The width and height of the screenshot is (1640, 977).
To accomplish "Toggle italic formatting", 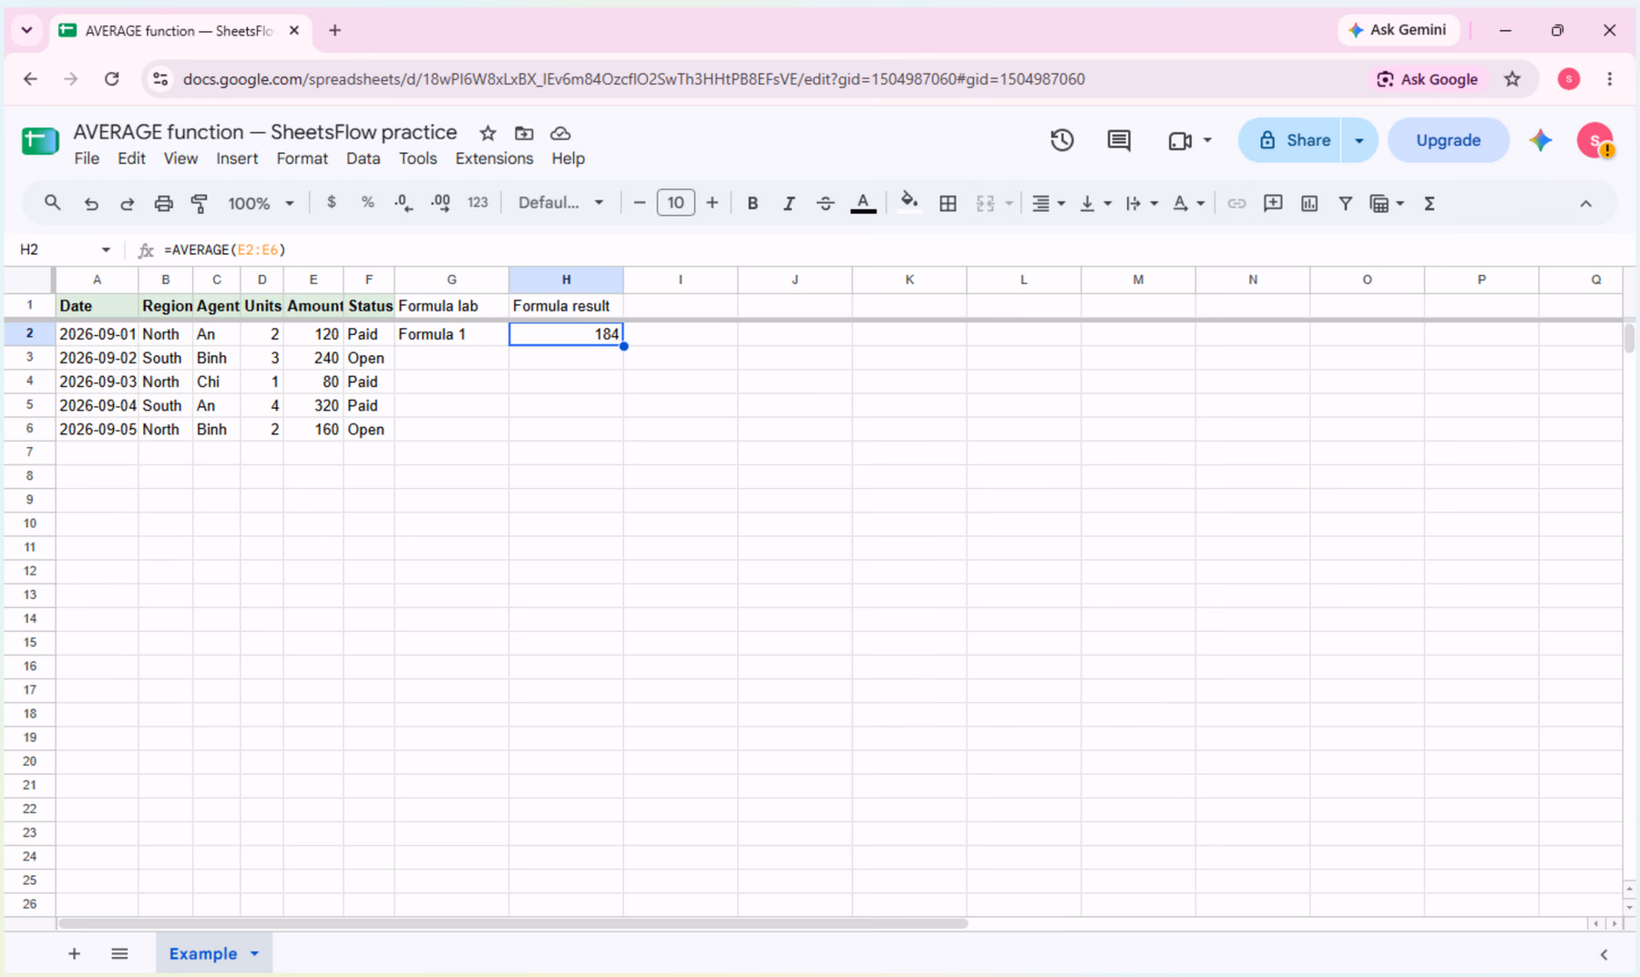I will 789,203.
